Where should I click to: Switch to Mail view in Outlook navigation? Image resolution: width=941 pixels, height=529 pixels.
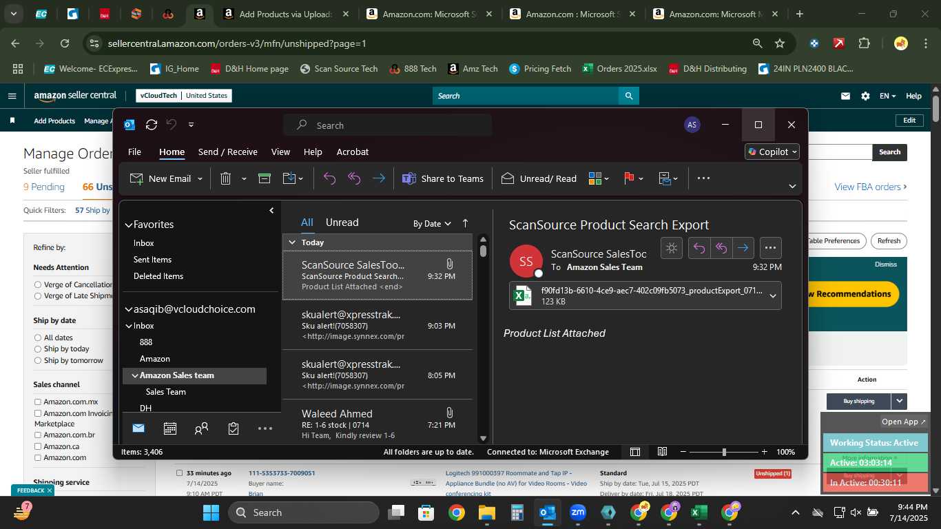tap(138, 428)
